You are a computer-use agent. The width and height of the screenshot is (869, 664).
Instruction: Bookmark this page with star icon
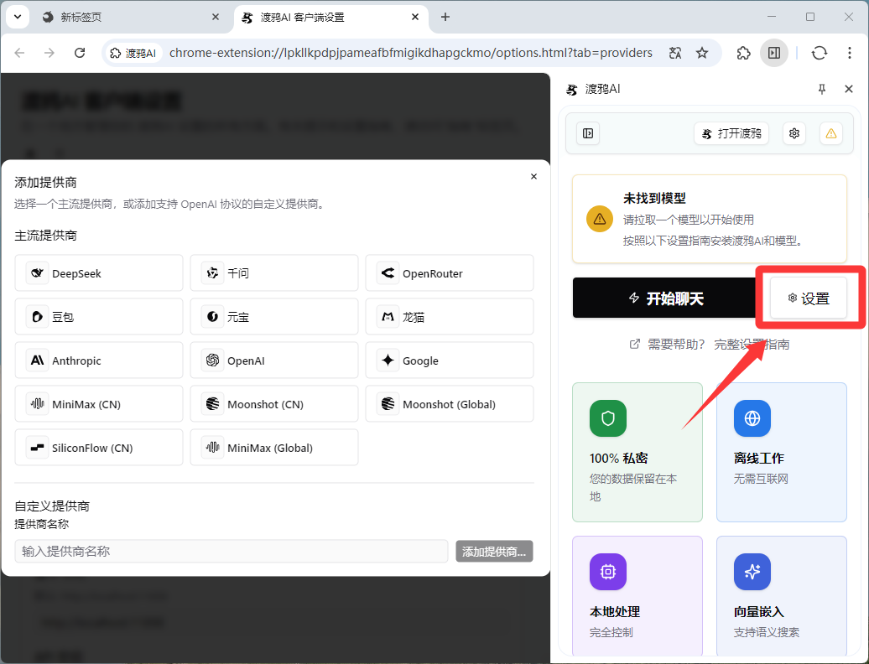tap(702, 53)
